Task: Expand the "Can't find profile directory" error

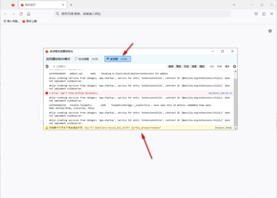Action: pos(50,93)
